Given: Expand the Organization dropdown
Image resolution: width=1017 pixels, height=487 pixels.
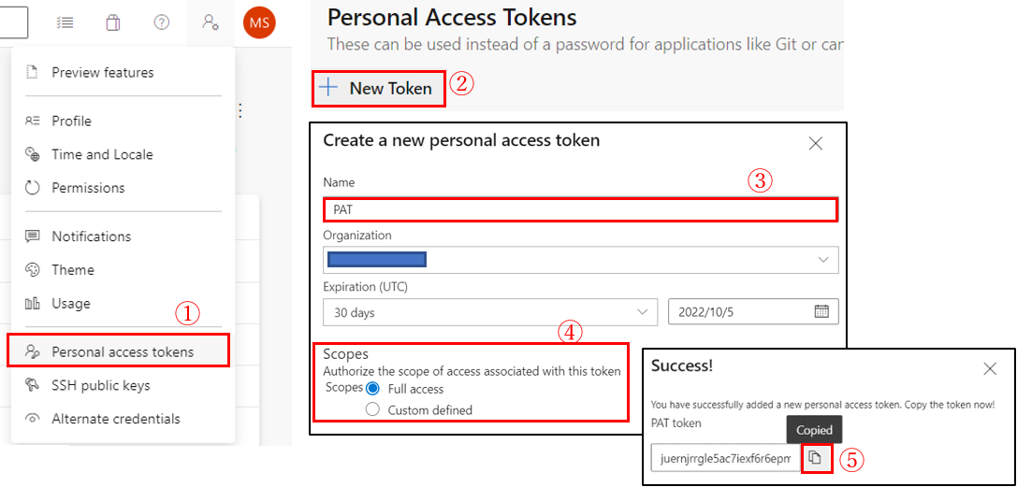Looking at the screenshot, I should pos(580,260).
